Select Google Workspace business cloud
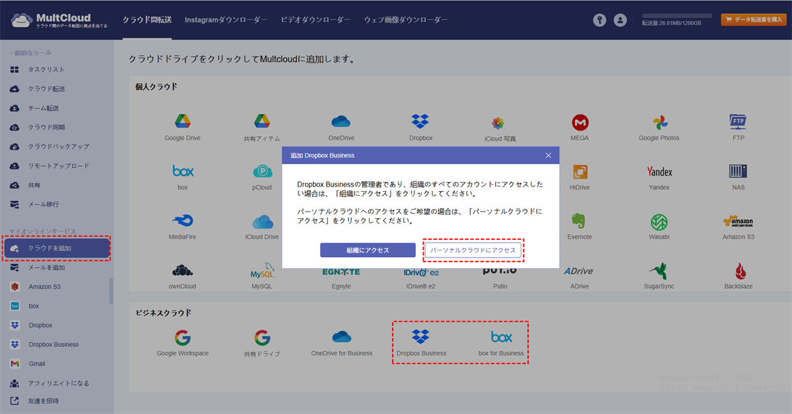The image size is (792, 414). click(x=183, y=338)
